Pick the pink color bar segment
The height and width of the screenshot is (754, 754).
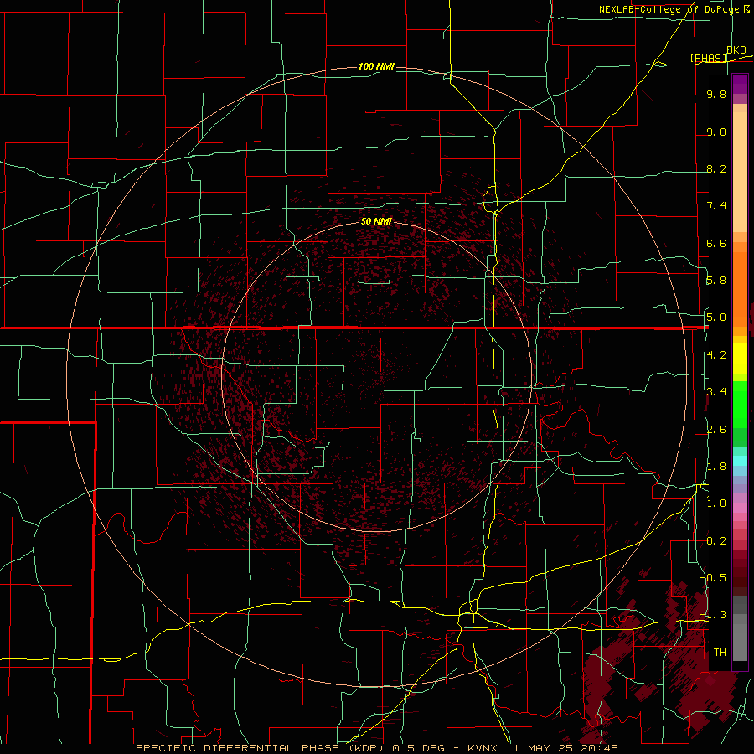pyautogui.click(x=740, y=508)
